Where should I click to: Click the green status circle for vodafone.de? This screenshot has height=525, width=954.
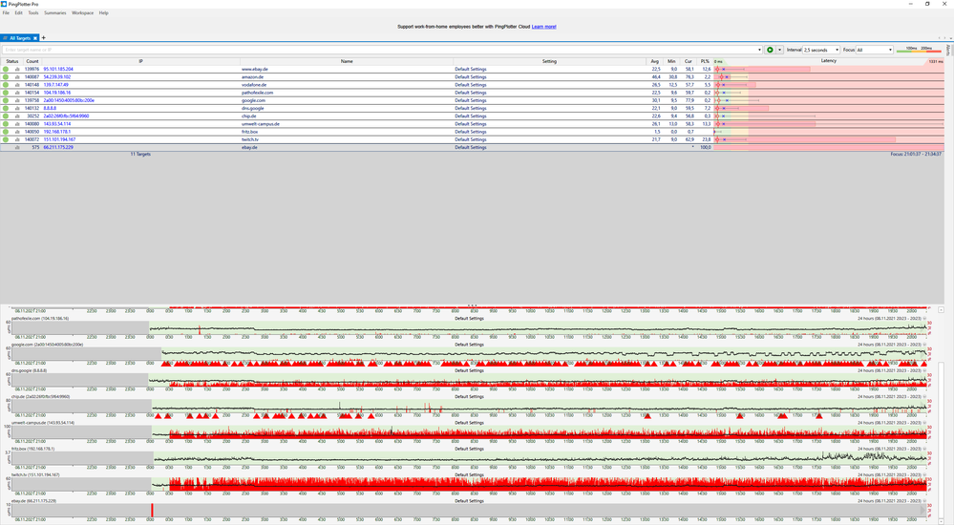[6, 85]
